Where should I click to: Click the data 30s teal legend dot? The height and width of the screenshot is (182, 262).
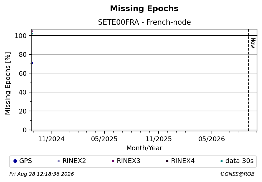click(221, 161)
